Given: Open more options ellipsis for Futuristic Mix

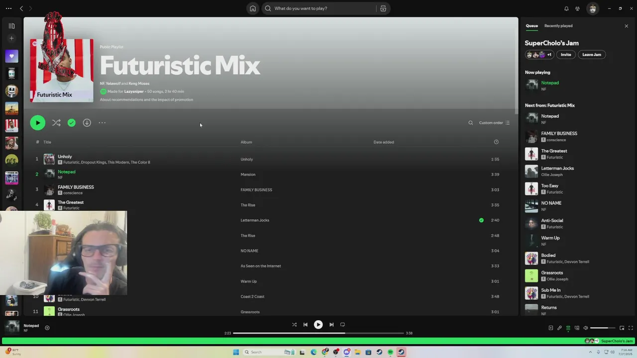Looking at the screenshot, I should click(102, 123).
